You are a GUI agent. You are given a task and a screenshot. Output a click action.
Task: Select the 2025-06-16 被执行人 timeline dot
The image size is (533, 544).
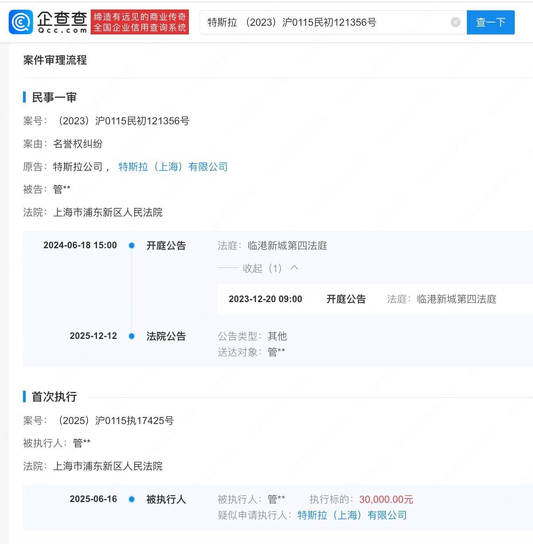[x=132, y=499]
